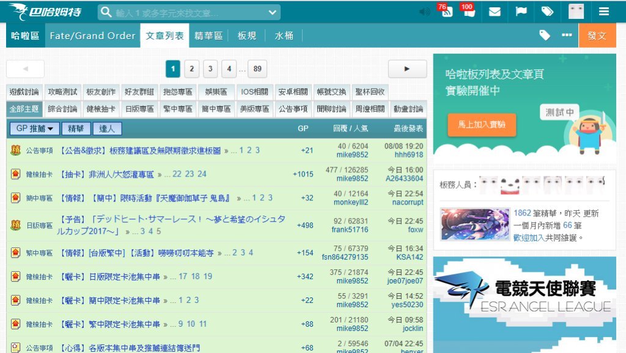This screenshot has height=353, width=626.
Task: Filter by 好友群組 category
Action: [x=139, y=92]
